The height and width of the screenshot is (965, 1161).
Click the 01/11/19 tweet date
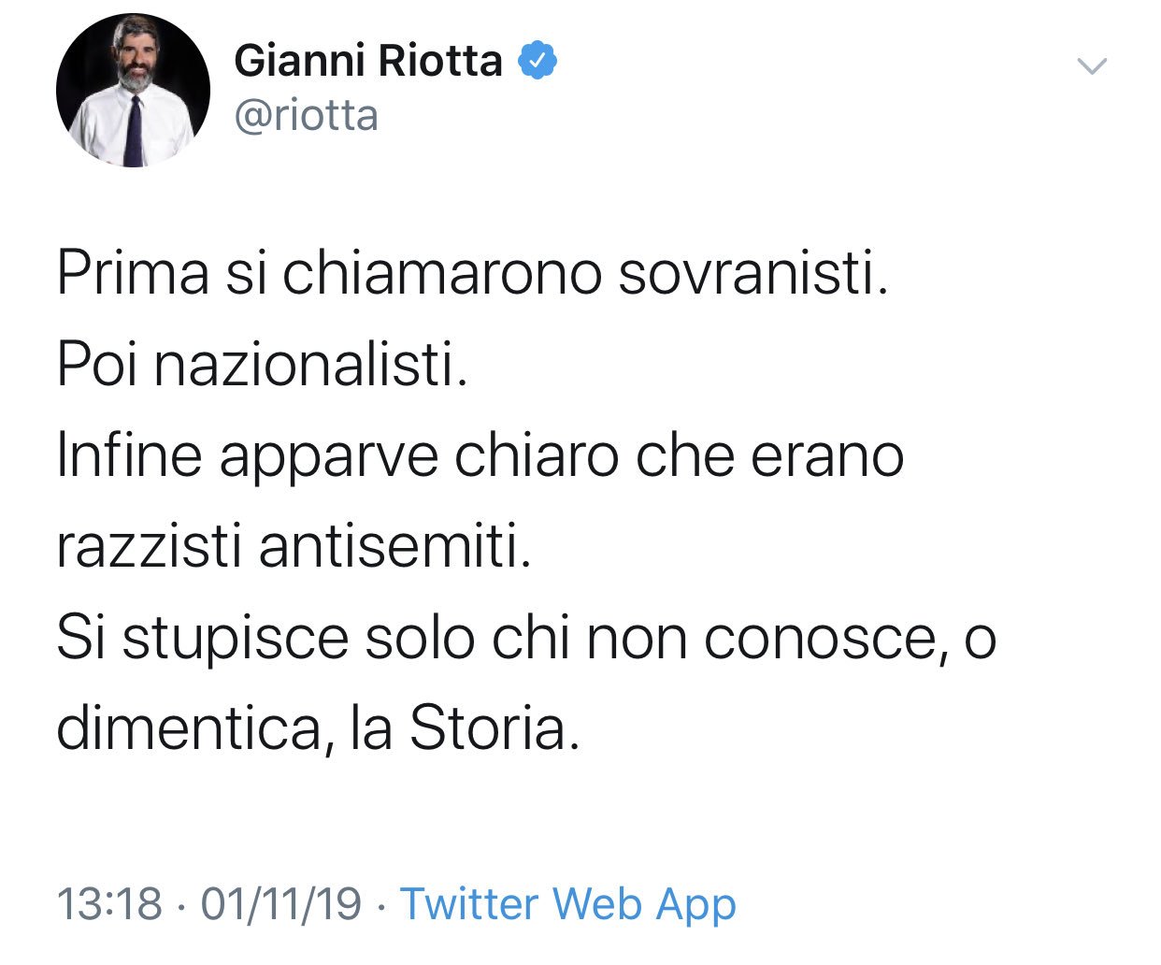click(x=280, y=904)
